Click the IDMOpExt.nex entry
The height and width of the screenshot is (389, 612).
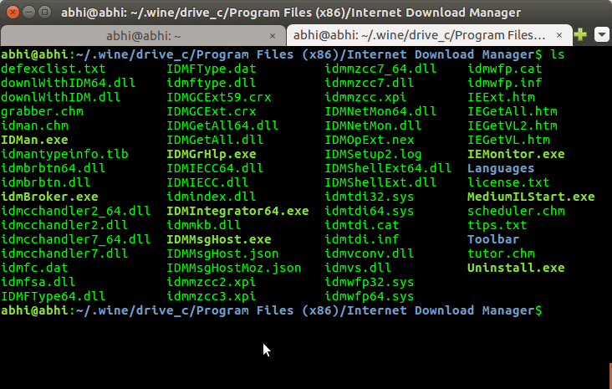click(x=370, y=140)
